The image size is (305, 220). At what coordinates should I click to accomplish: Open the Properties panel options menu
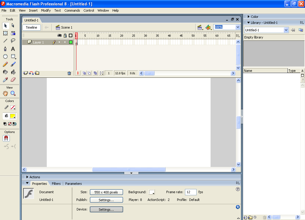coord(238,183)
